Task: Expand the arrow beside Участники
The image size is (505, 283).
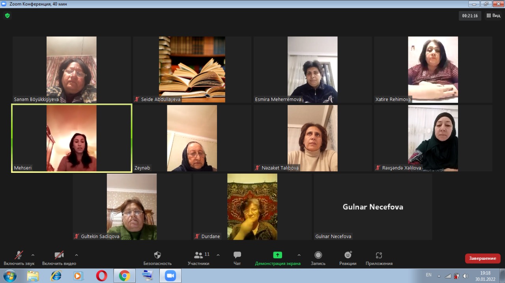Action: [218, 255]
